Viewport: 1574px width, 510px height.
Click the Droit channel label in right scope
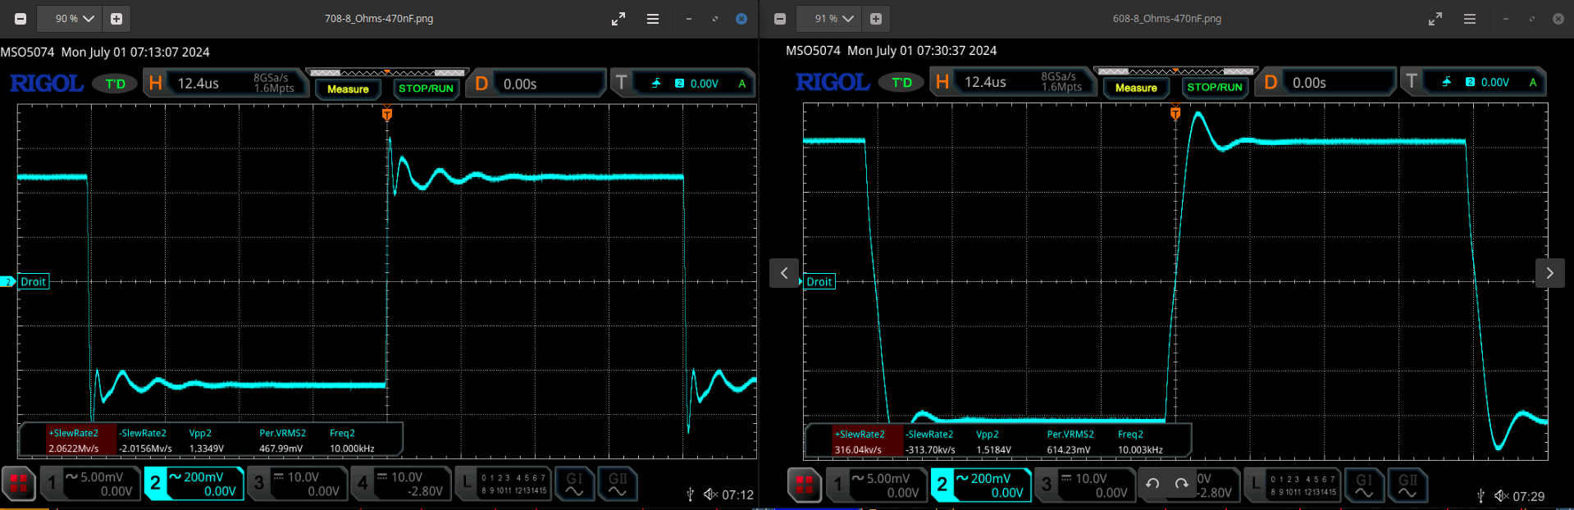[x=819, y=282]
